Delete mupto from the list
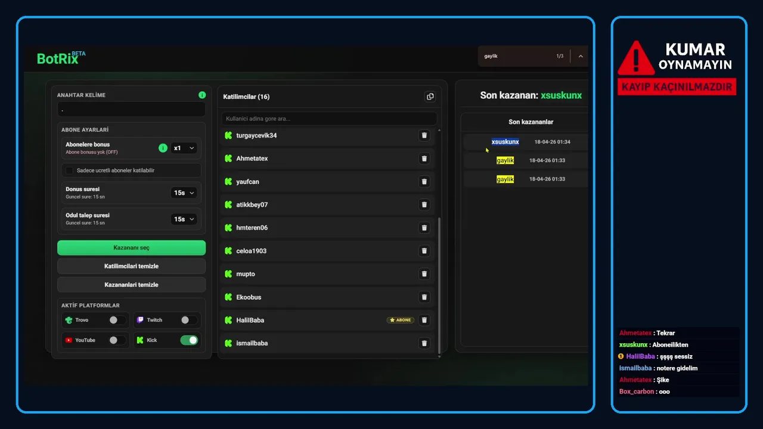The width and height of the screenshot is (763, 429). (x=424, y=274)
